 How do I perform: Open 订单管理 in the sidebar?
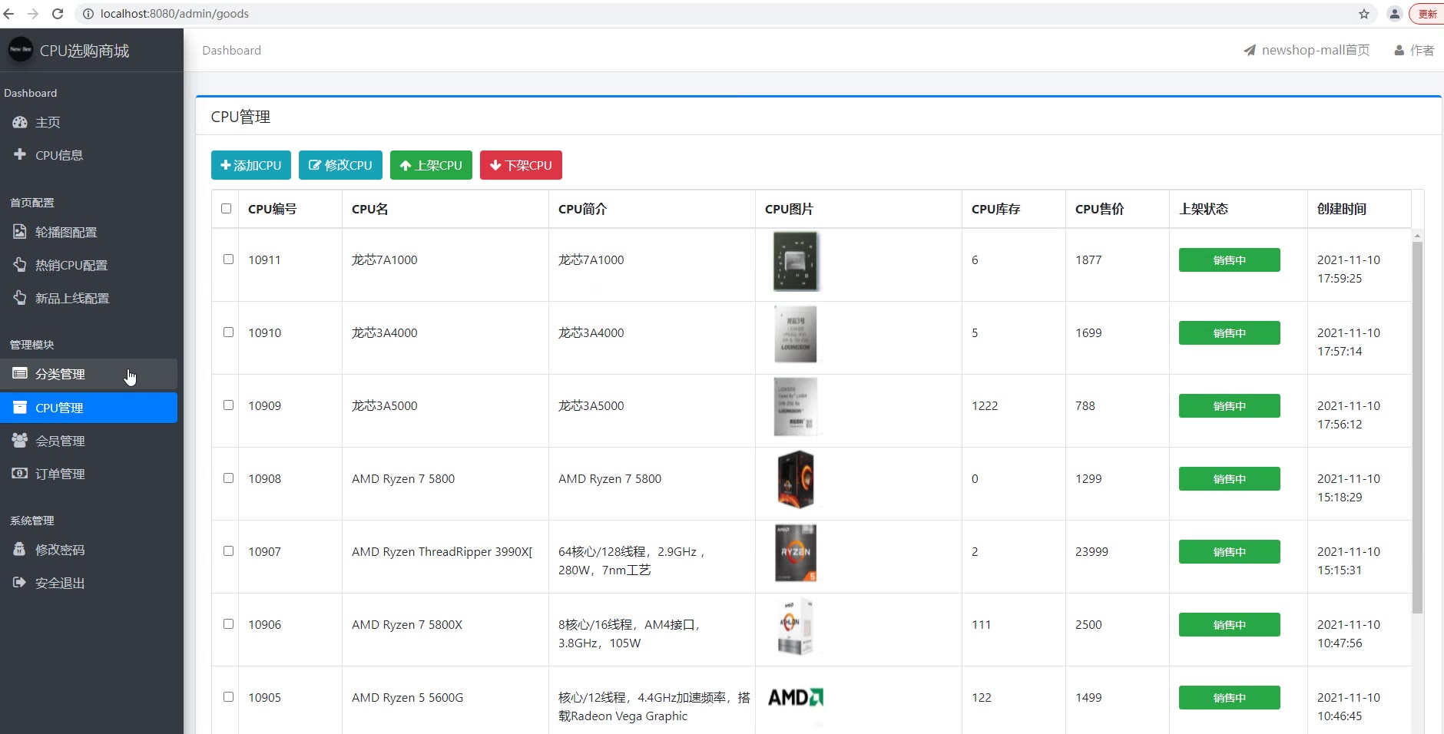click(88, 474)
